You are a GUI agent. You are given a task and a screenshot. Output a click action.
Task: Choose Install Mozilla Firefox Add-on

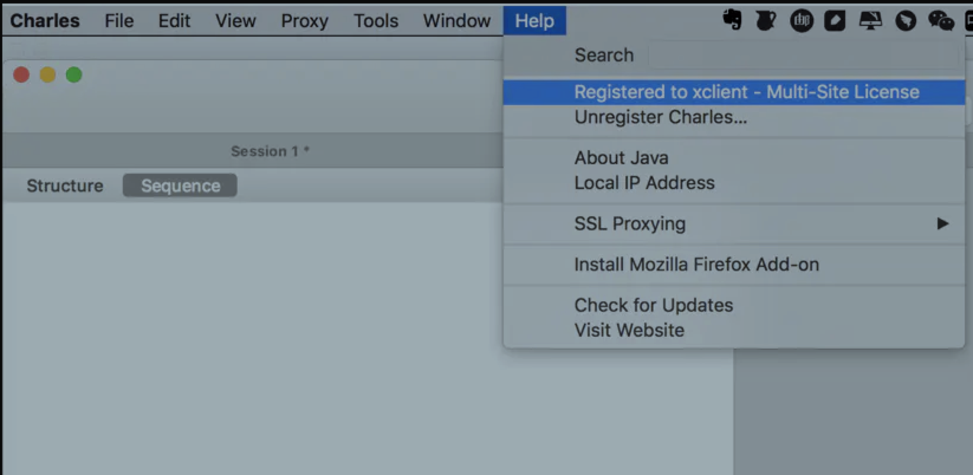click(x=696, y=265)
